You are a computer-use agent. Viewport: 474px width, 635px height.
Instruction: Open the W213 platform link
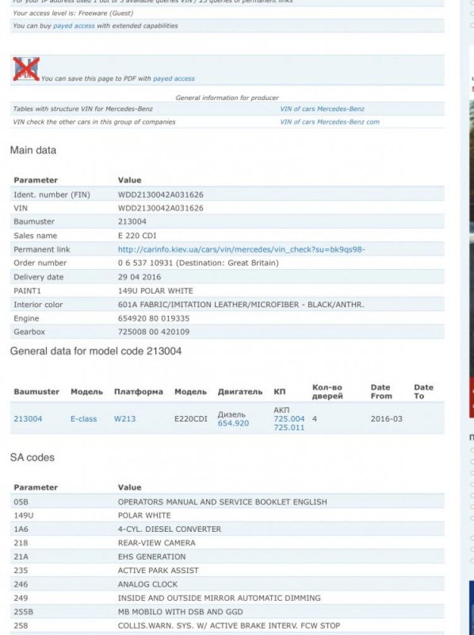(x=125, y=418)
